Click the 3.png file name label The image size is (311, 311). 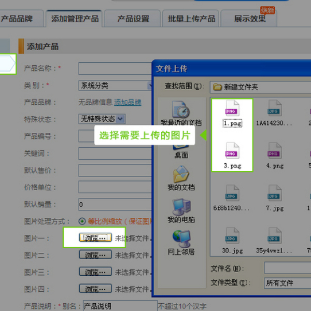tap(232, 166)
